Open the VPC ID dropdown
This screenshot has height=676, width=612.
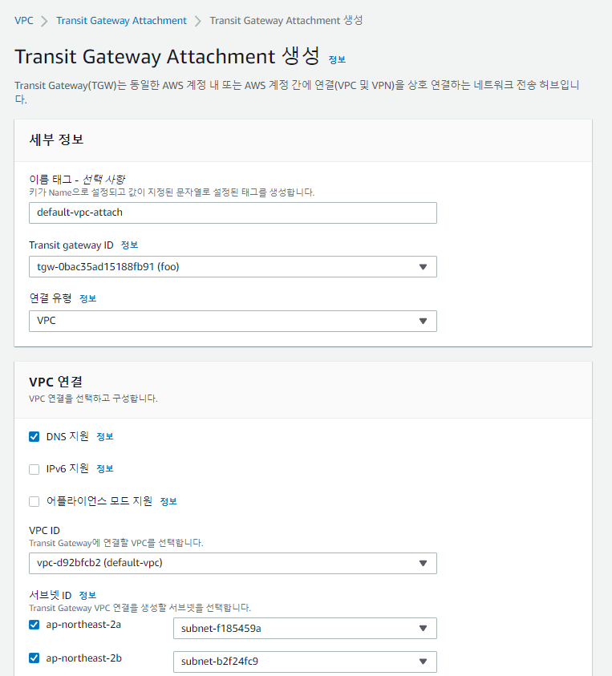point(233,563)
